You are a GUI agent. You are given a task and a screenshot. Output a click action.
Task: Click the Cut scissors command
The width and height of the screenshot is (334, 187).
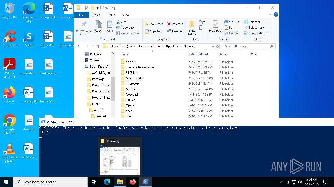(x=121, y=22)
